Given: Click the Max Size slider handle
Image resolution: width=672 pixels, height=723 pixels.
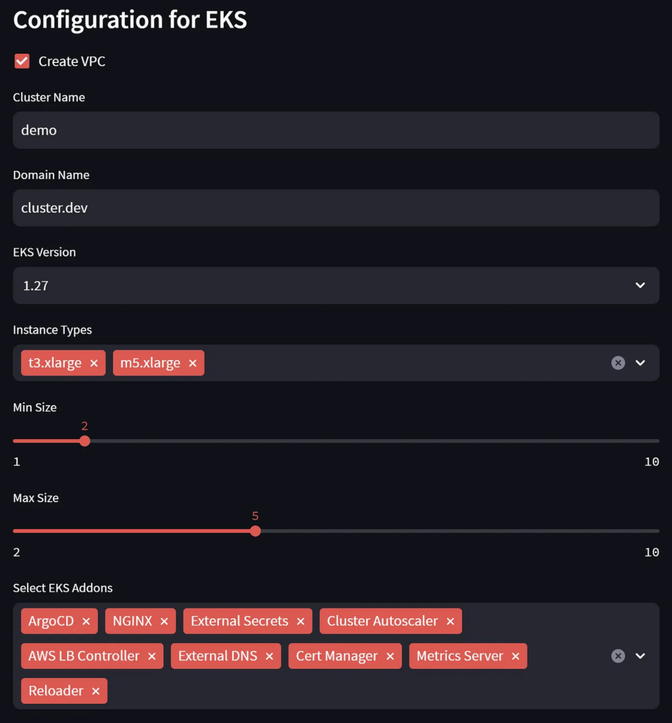Looking at the screenshot, I should [x=256, y=530].
